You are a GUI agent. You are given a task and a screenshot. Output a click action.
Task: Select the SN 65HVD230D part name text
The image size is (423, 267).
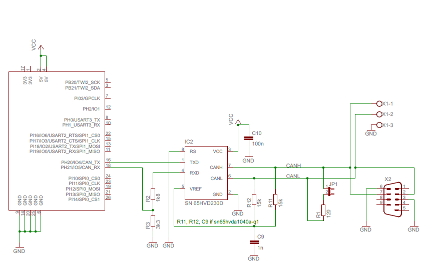[x=204, y=203]
